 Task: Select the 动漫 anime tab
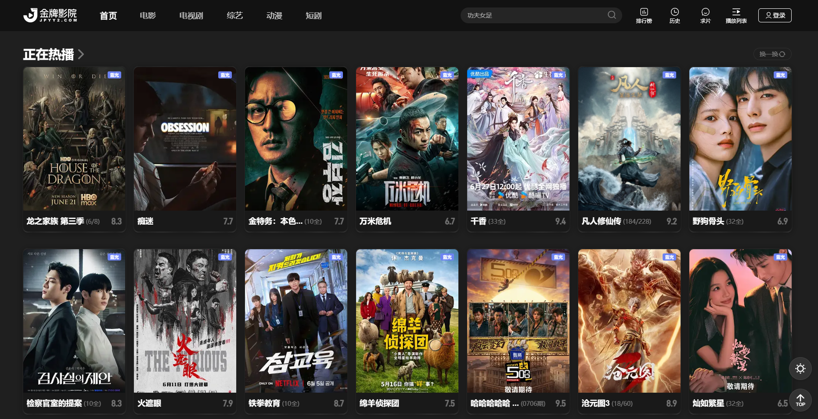pos(274,16)
